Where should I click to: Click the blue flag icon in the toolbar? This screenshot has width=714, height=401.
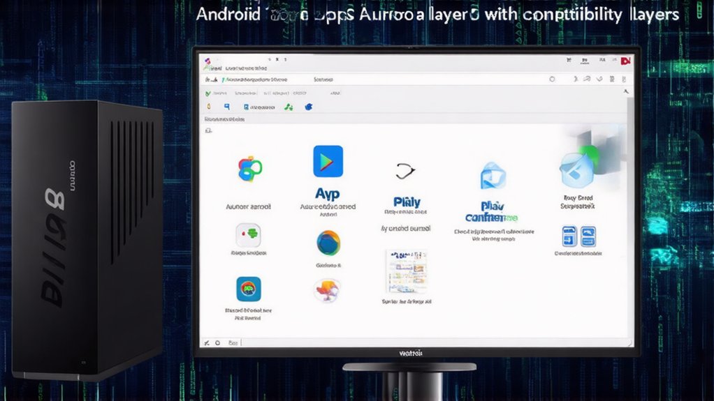coord(227,107)
